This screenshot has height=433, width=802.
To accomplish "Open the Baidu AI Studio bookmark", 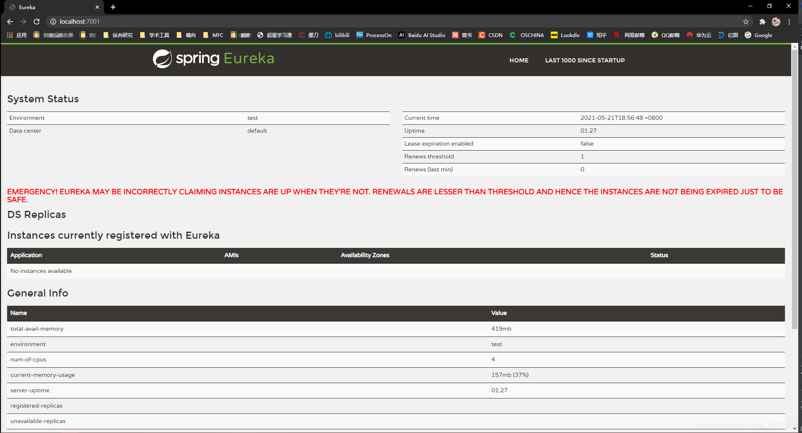I will (x=422, y=35).
